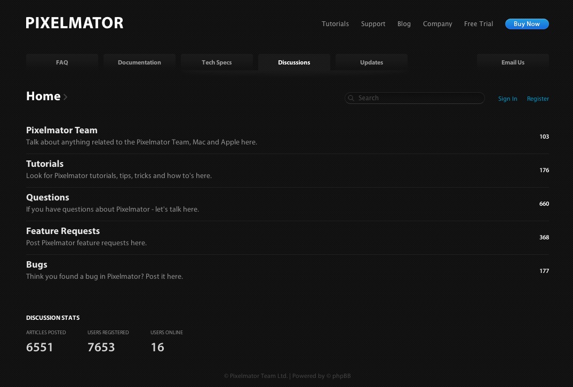Screen dimensions: 573x387
Task: Click the 7653 registered users value
Action: pyautogui.click(x=101, y=347)
